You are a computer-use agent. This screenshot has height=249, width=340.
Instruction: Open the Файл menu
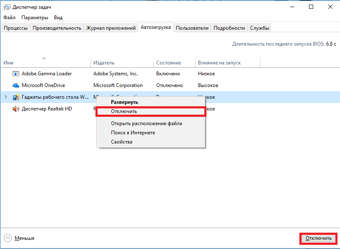coord(9,18)
